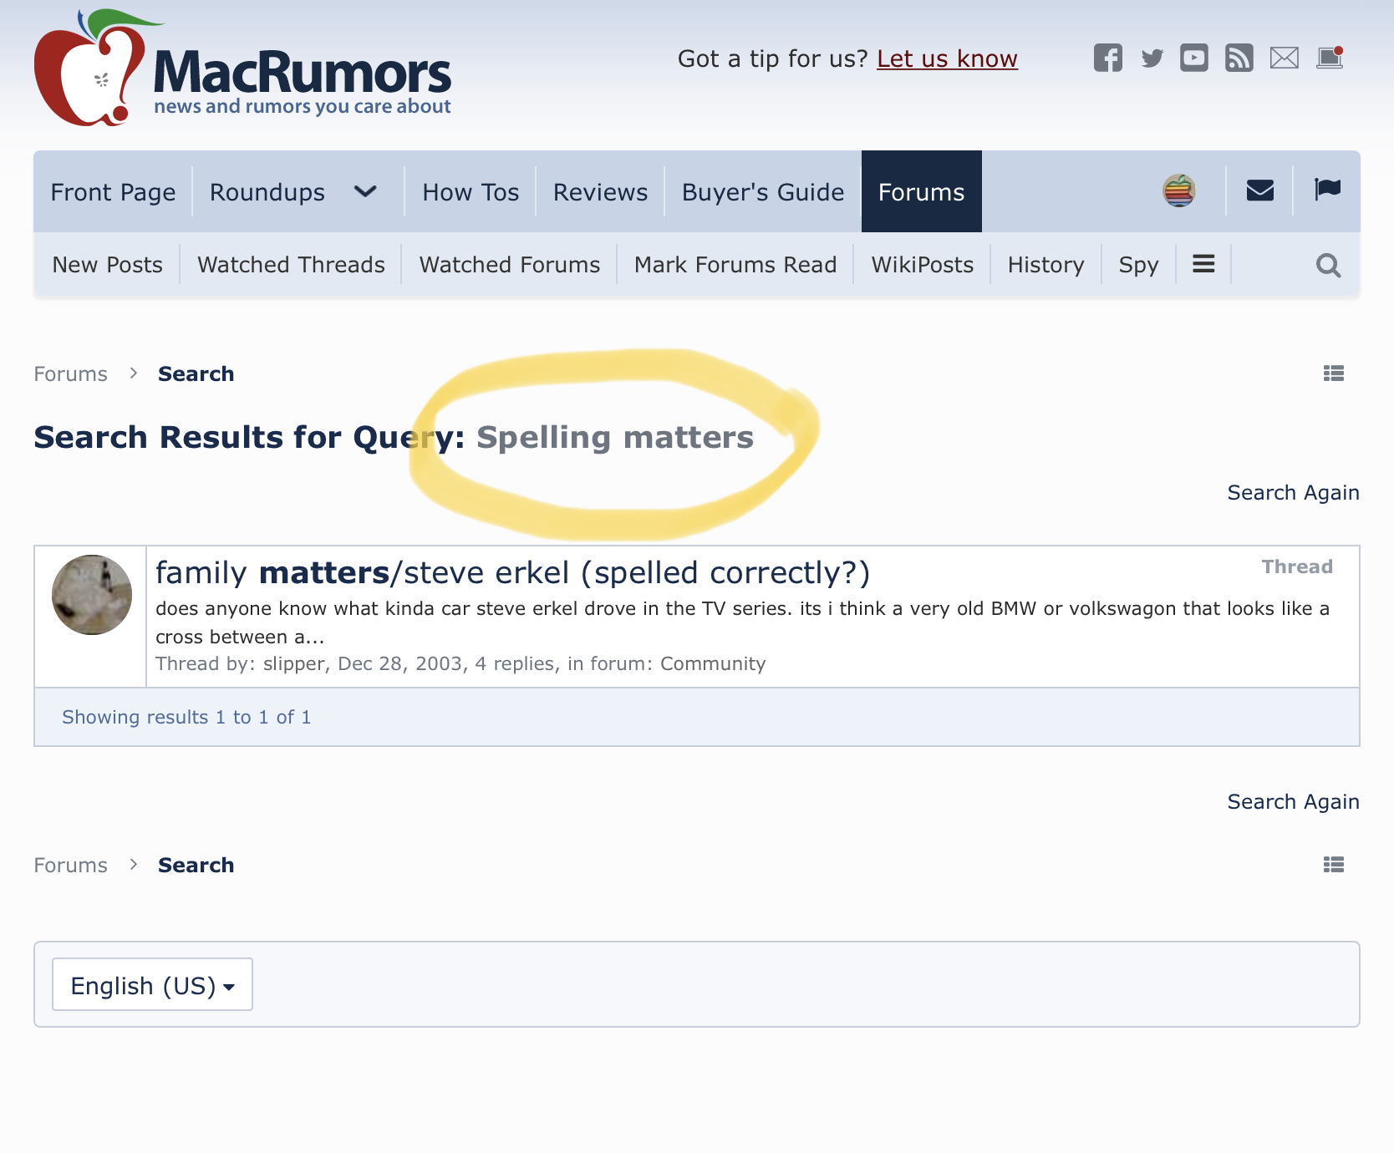Open the Spy link

(x=1138, y=265)
